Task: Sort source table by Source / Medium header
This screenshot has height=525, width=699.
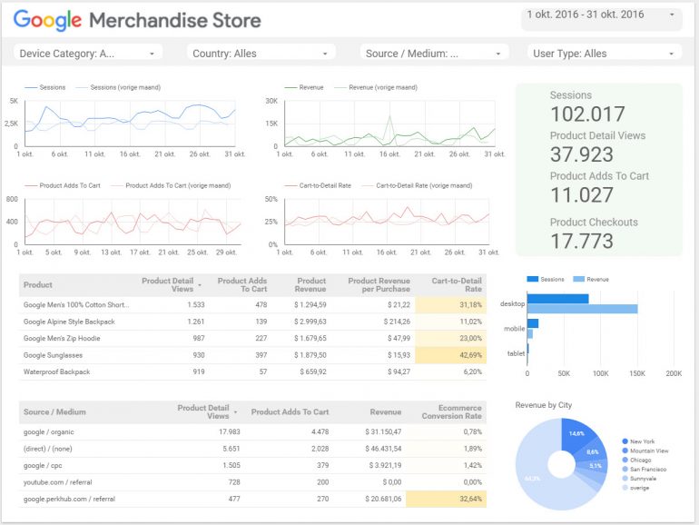Action: click(54, 411)
